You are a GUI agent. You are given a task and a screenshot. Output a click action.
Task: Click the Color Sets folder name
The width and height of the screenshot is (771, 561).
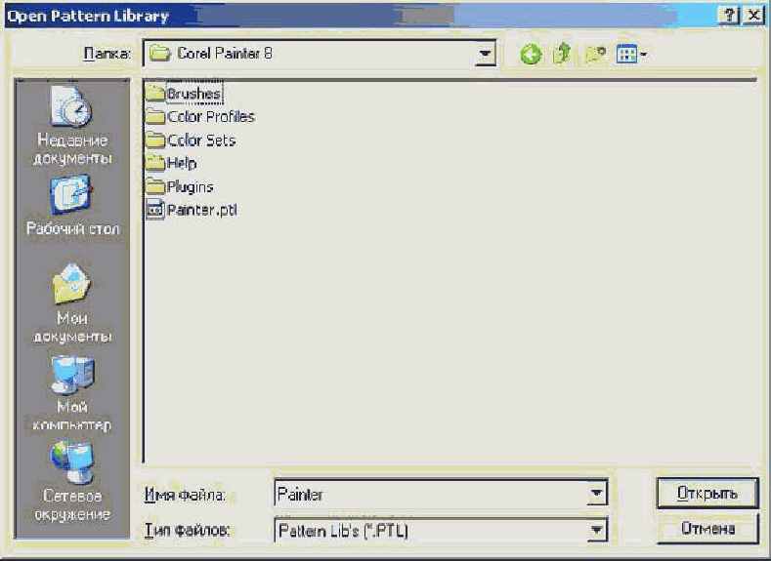click(x=201, y=140)
